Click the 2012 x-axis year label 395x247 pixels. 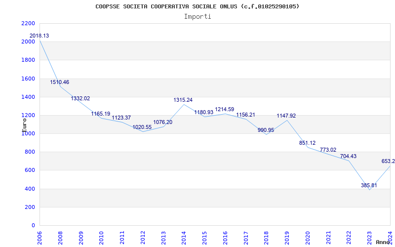tap(143, 238)
